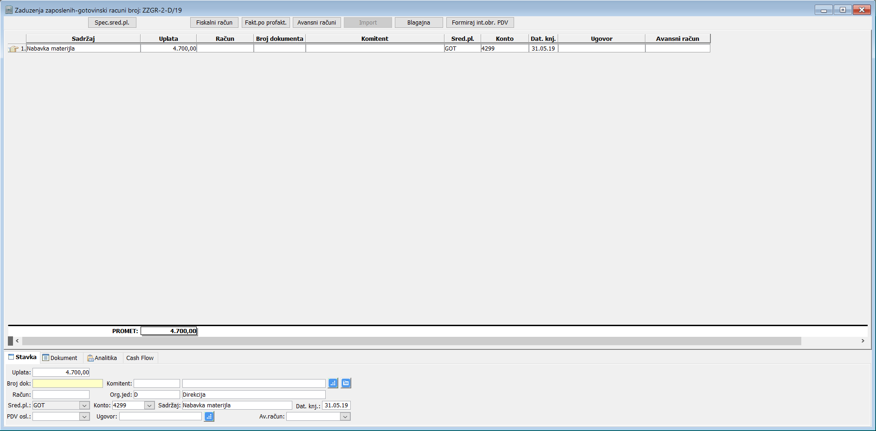Focus the Ugovor input field
Screen dimensions: 876x431
pos(161,417)
